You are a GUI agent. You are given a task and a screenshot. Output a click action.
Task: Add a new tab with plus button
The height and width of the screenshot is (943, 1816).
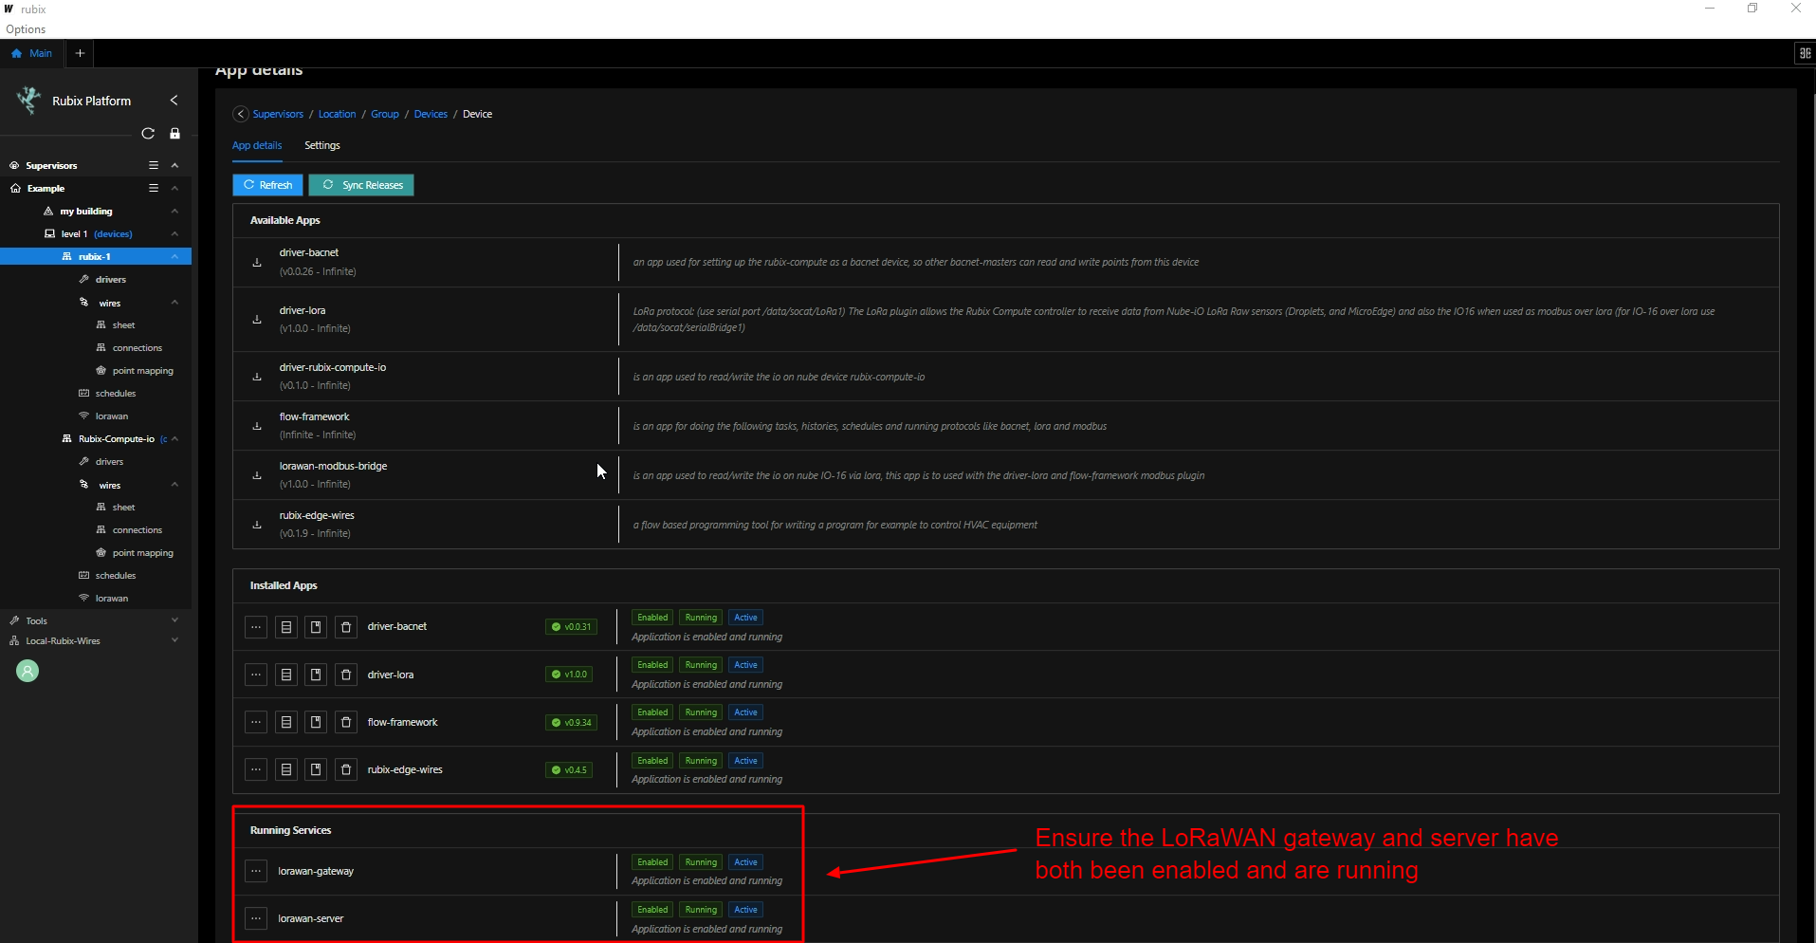pos(81,53)
